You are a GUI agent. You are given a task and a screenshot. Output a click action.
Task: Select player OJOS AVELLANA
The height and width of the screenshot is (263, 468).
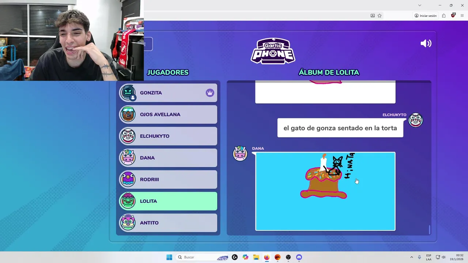tap(168, 114)
